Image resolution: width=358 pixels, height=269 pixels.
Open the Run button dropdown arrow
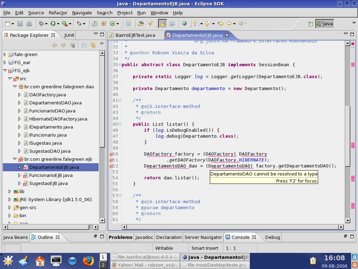[58, 24]
